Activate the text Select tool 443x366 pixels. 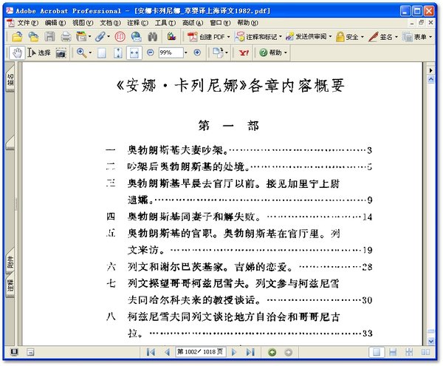39,52
